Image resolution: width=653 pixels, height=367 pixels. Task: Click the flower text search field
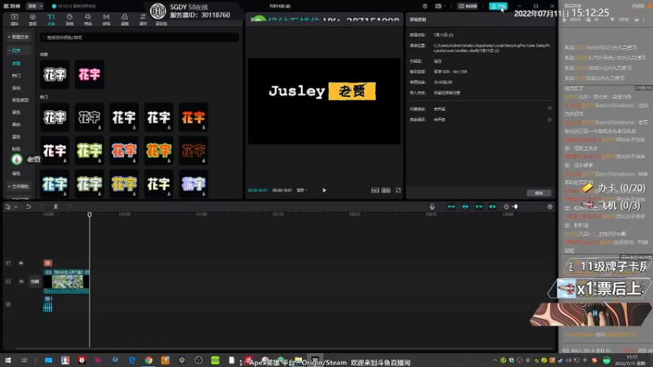pos(140,38)
